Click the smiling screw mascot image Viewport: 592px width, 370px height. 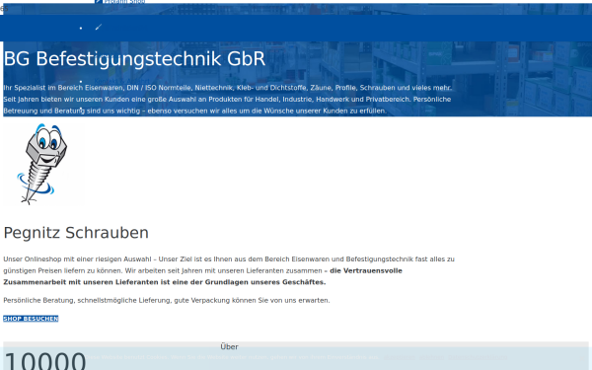pos(41,164)
